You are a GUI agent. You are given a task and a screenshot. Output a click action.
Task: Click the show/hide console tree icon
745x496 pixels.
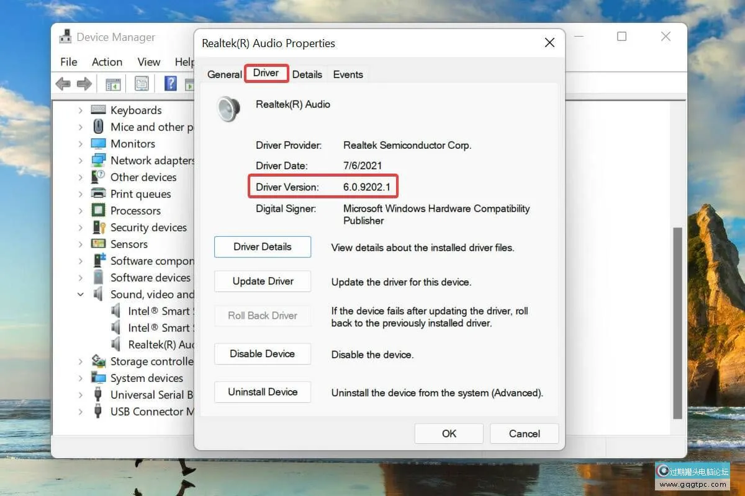113,84
